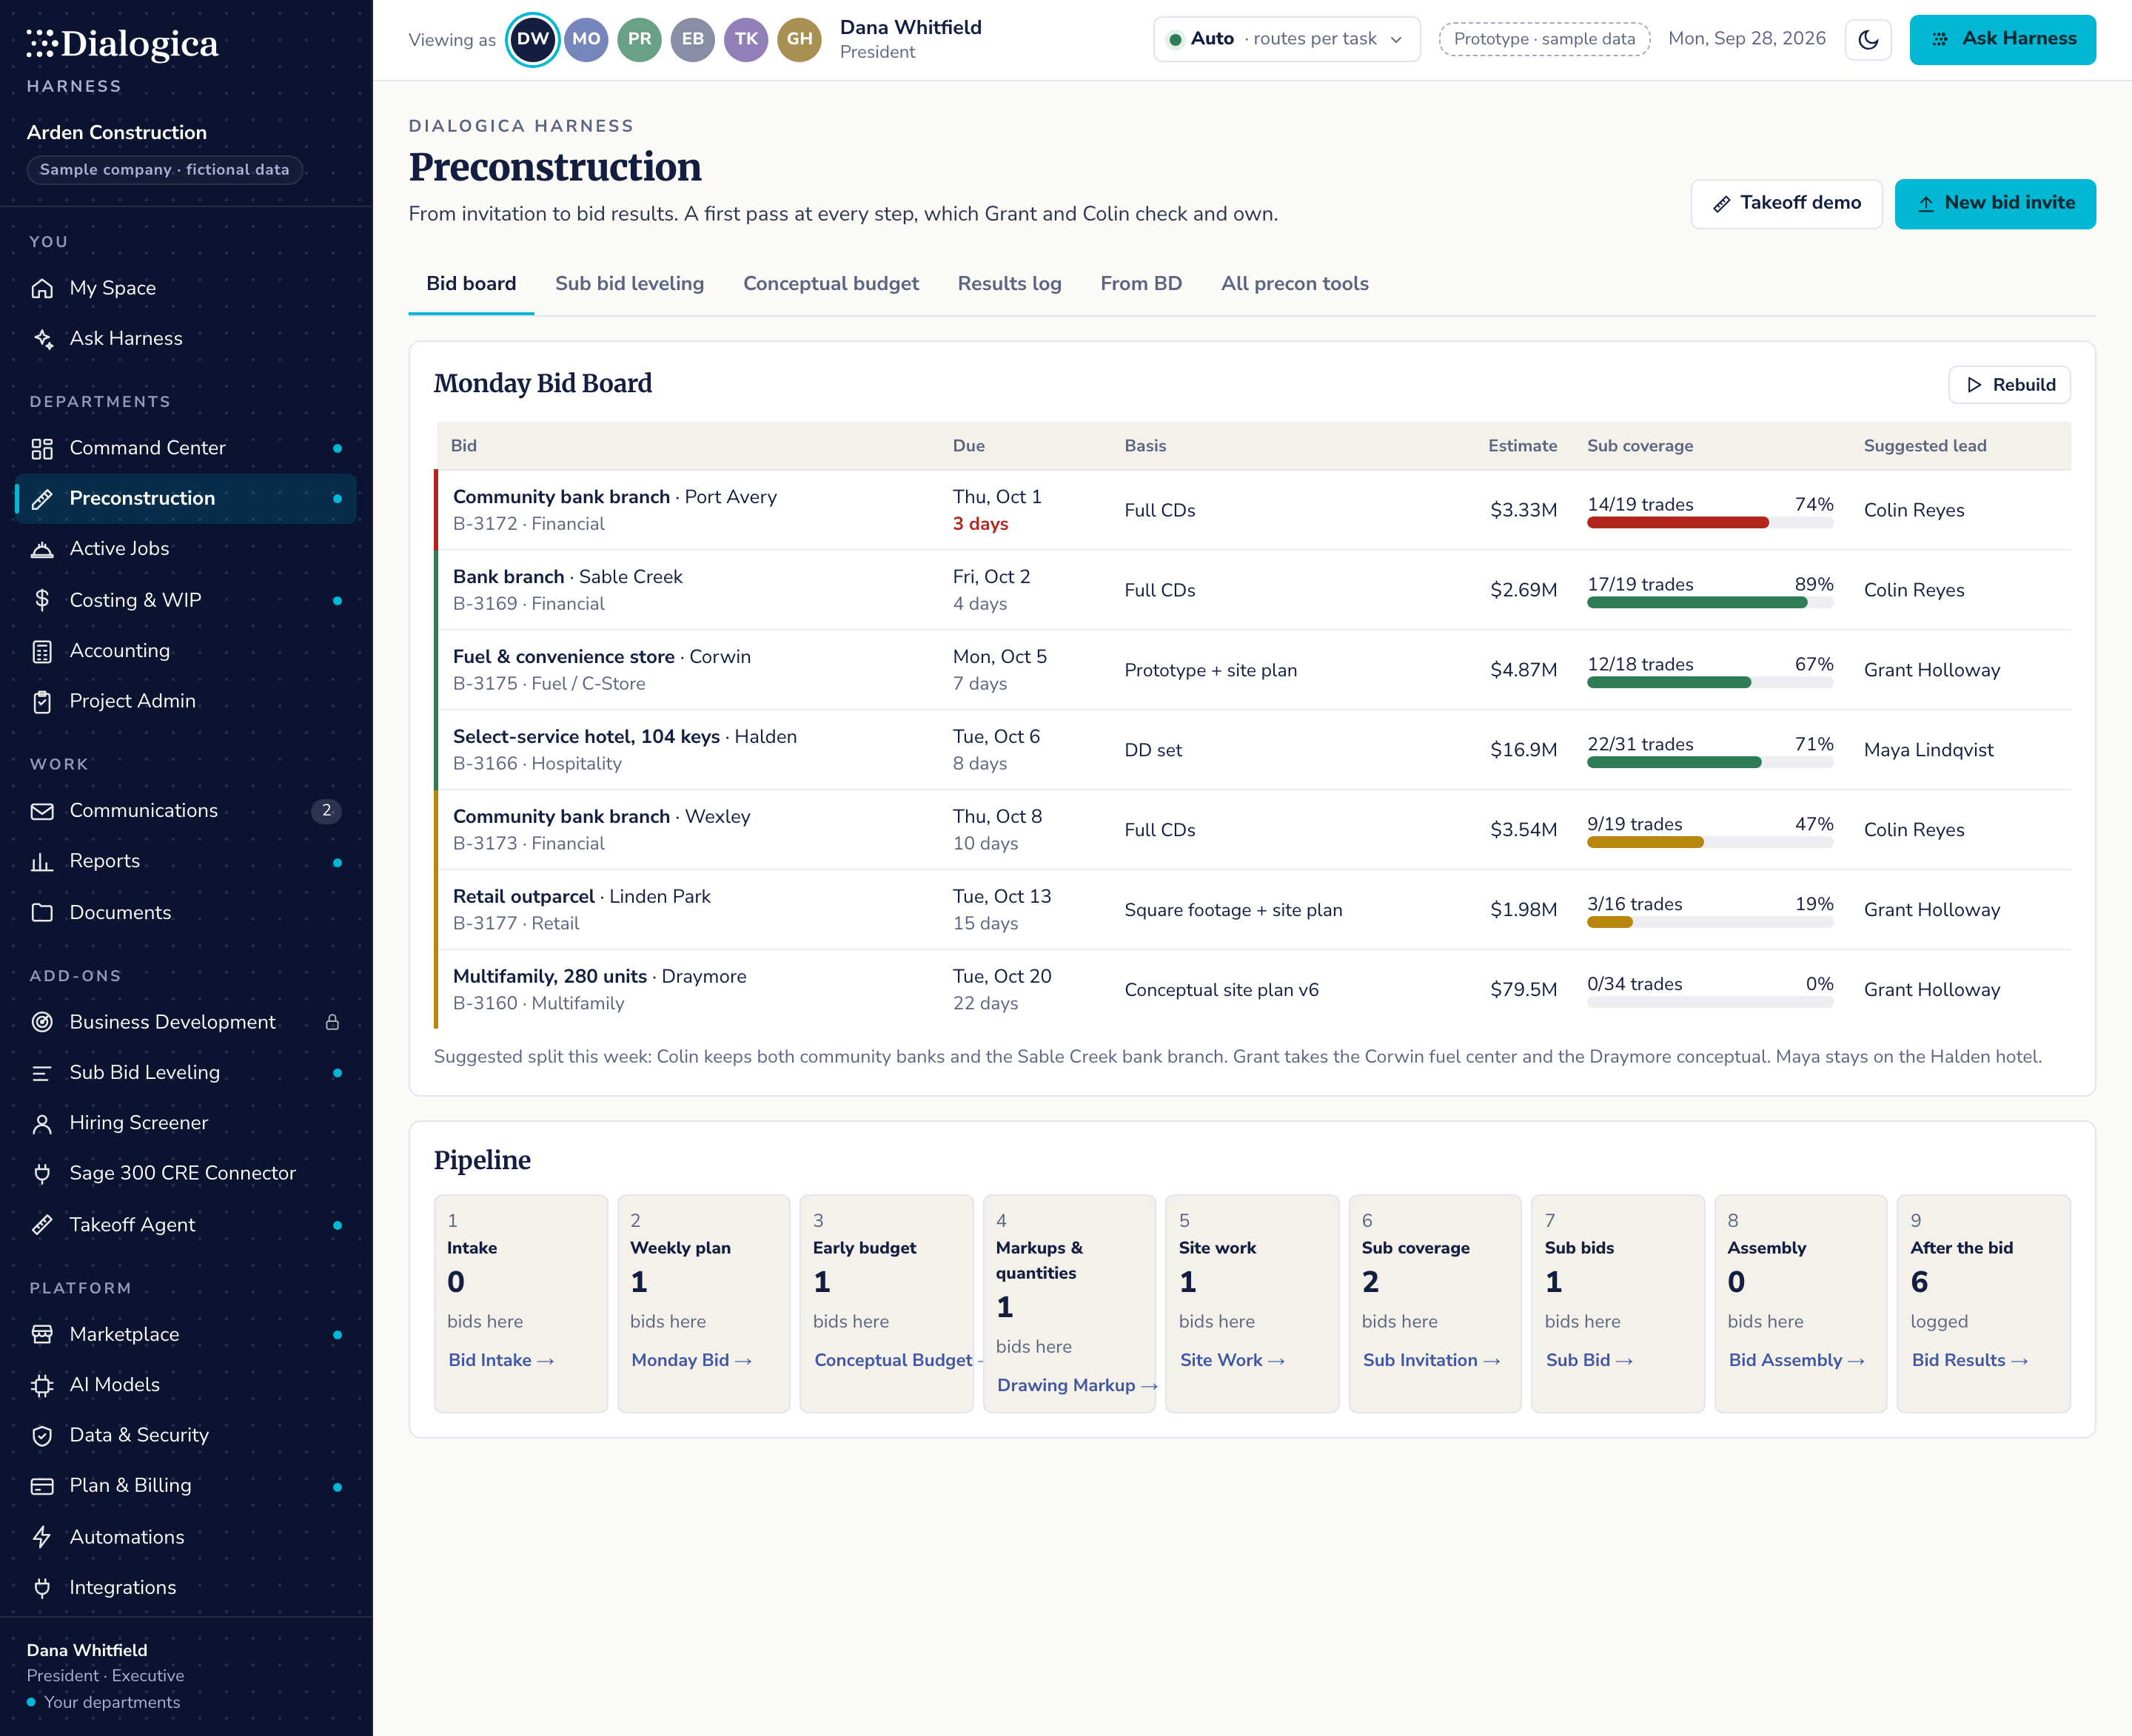Open Ask Harness sparkle icon in sidebar

42,339
